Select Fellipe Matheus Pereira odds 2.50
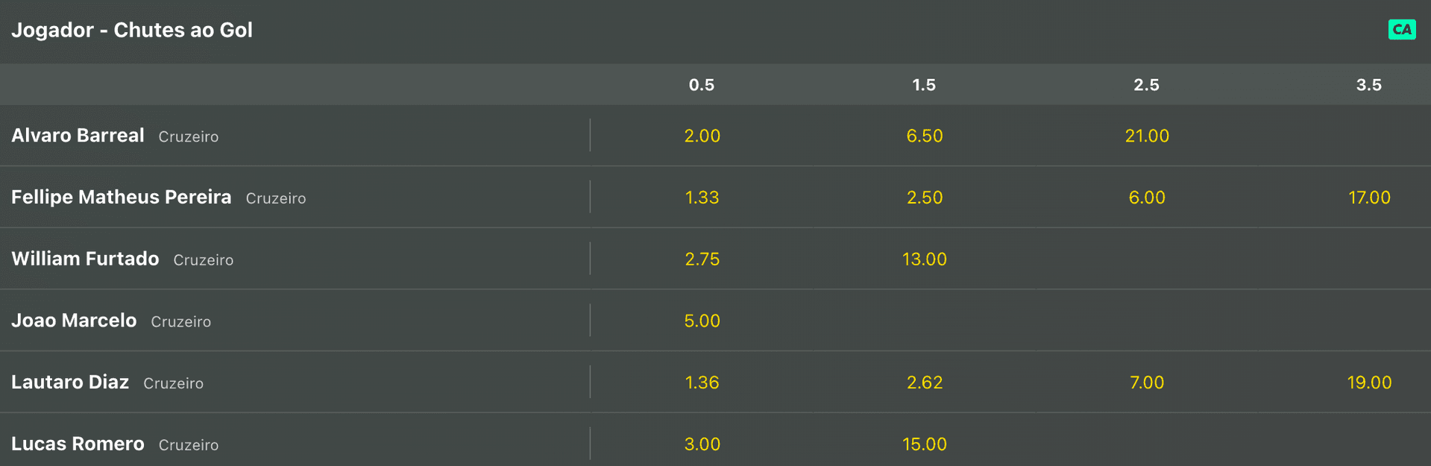 925,198
